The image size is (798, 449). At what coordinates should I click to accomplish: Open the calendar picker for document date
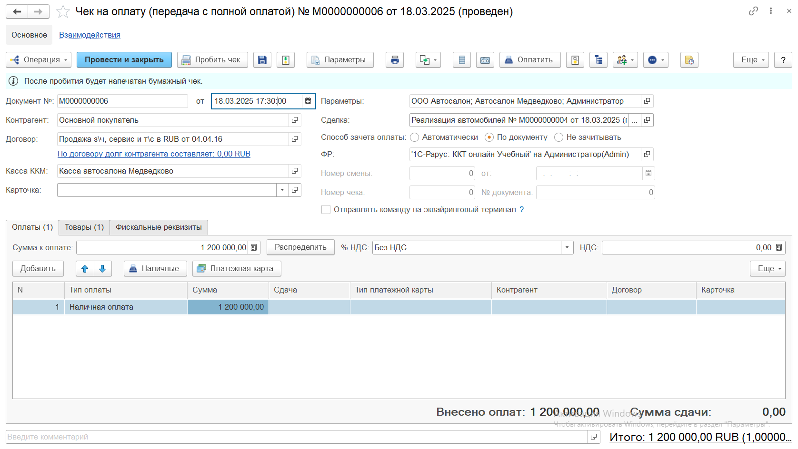308,101
